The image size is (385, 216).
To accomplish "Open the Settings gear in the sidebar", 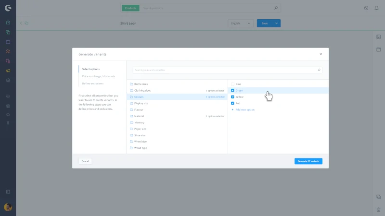I will pyautogui.click(x=8, y=80).
